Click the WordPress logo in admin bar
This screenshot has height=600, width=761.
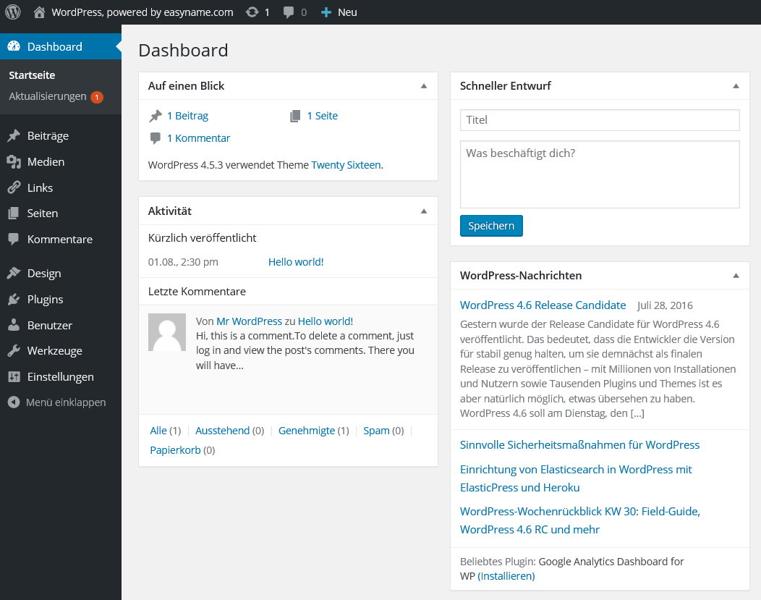[12, 12]
